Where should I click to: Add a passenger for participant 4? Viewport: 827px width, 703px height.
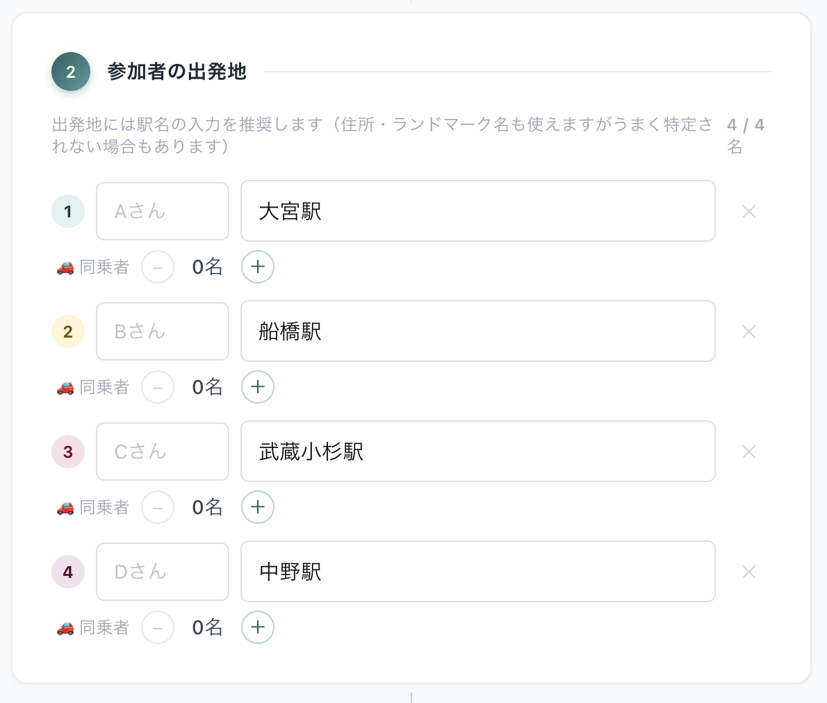[258, 627]
